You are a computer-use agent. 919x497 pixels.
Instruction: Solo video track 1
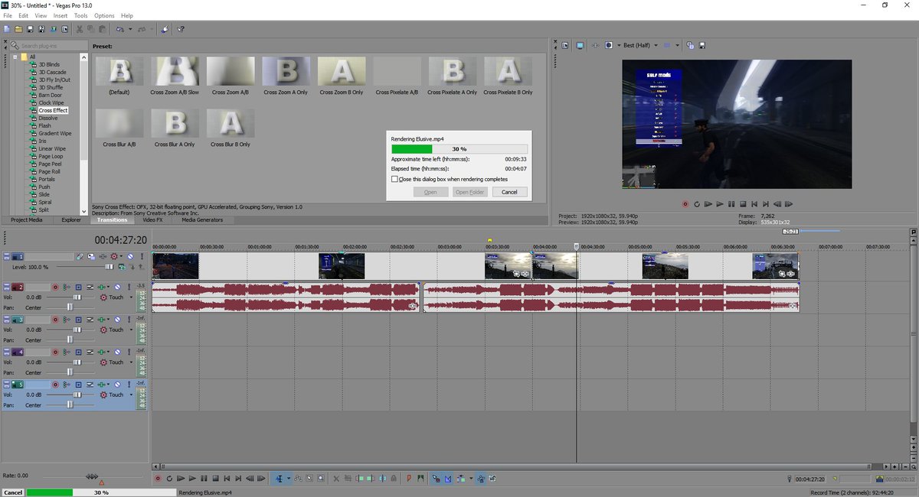142,256
